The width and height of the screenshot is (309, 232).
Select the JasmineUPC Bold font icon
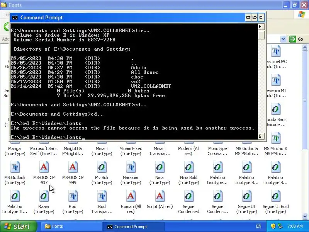tap(275, 51)
